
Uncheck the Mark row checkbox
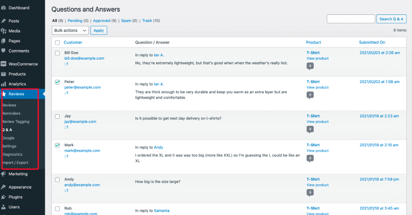click(x=57, y=145)
